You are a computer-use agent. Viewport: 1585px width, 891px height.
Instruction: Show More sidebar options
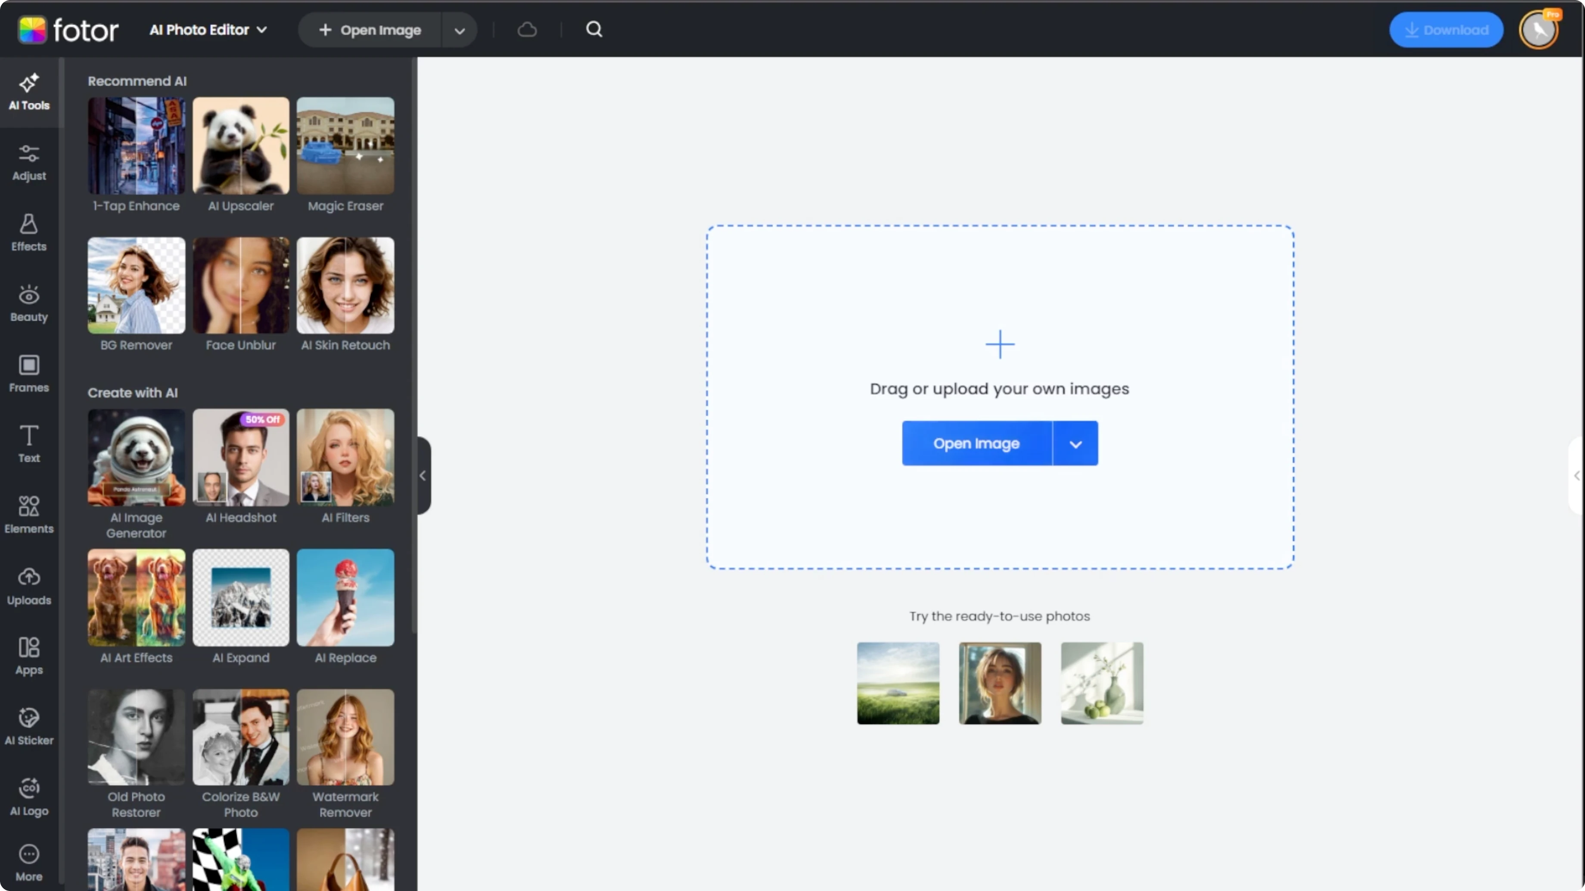(29, 863)
